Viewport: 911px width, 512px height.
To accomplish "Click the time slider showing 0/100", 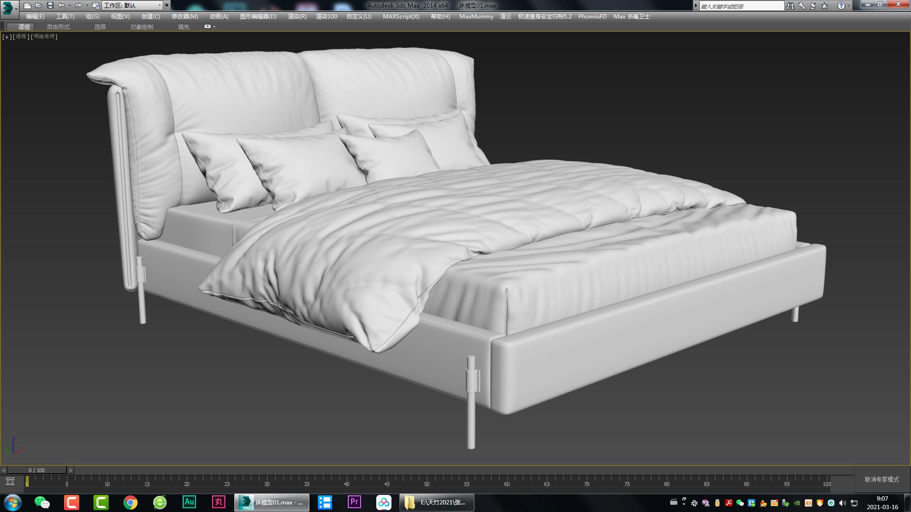I will point(36,470).
